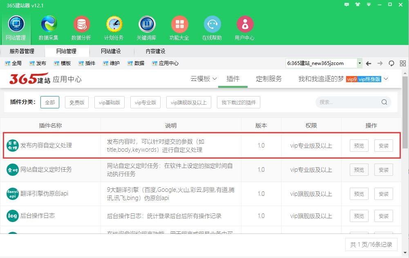Image resolution: width=409 pixels, height=258 pixels.
Task: Click the skin (shirt) icon in title bar
Action: coord(358,4)
